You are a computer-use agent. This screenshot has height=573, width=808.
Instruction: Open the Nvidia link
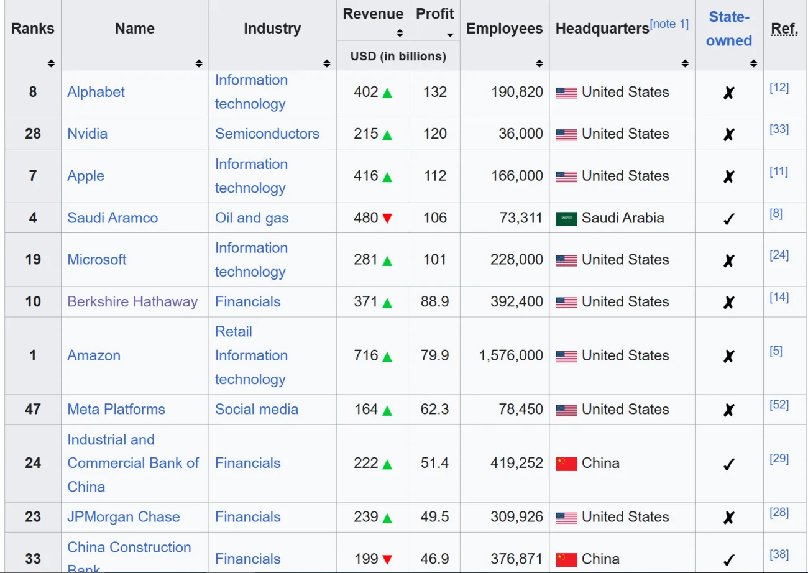tap(87, 134)
